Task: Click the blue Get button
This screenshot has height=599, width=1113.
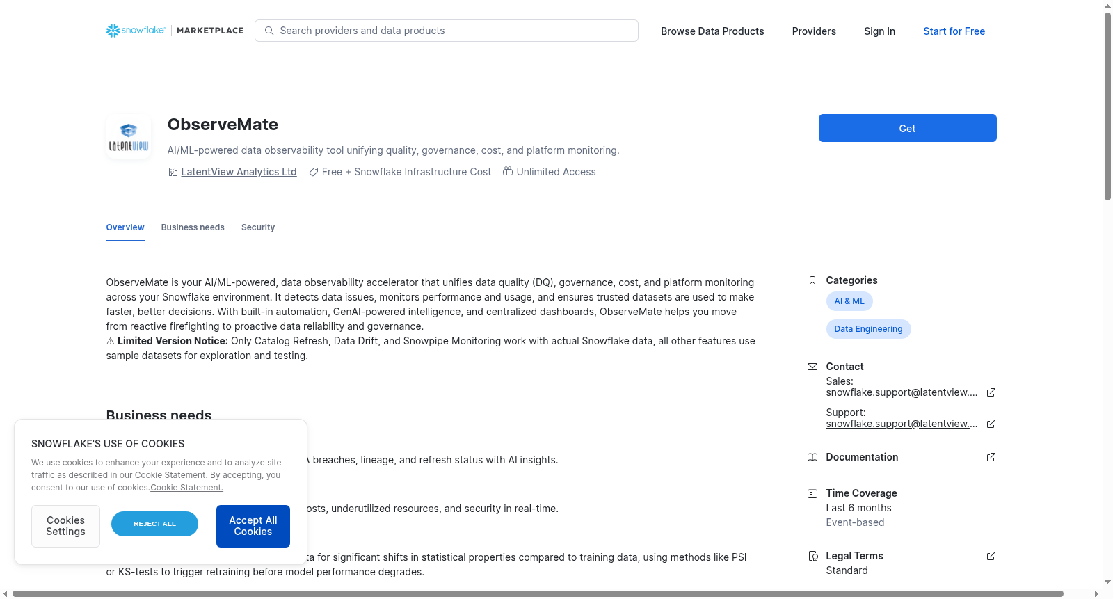Action: (907, 128)
